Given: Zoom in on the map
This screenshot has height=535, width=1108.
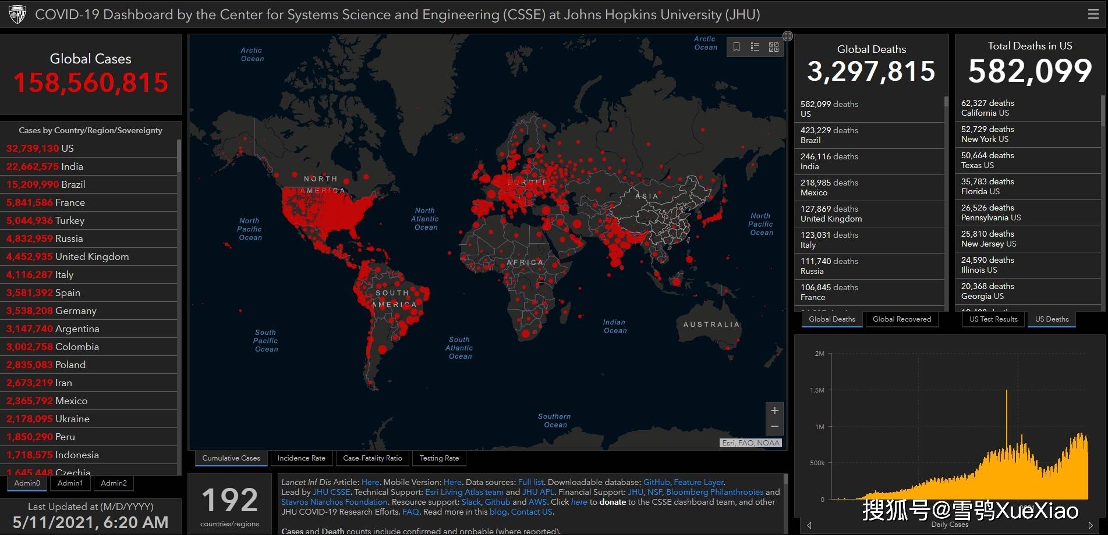Looking at the screenshot, I should pos(774,411).
